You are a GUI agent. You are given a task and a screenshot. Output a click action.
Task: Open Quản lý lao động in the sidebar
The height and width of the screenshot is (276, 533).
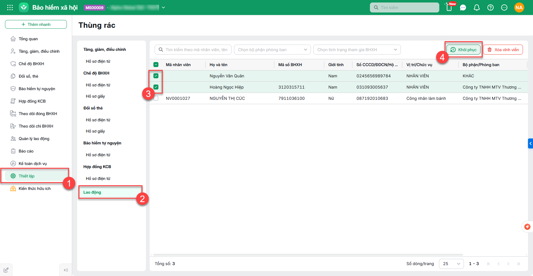[36, 138]
